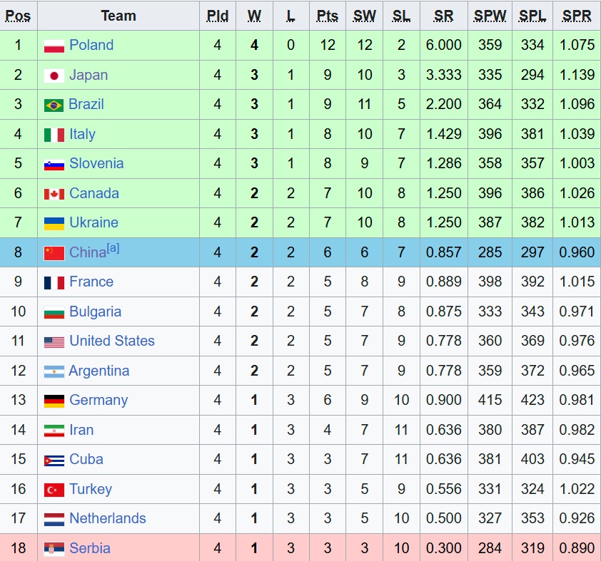The width and height of the screenshot is (601, 561).
Task: Open the United States team link
Action: [x=112, y=341]
